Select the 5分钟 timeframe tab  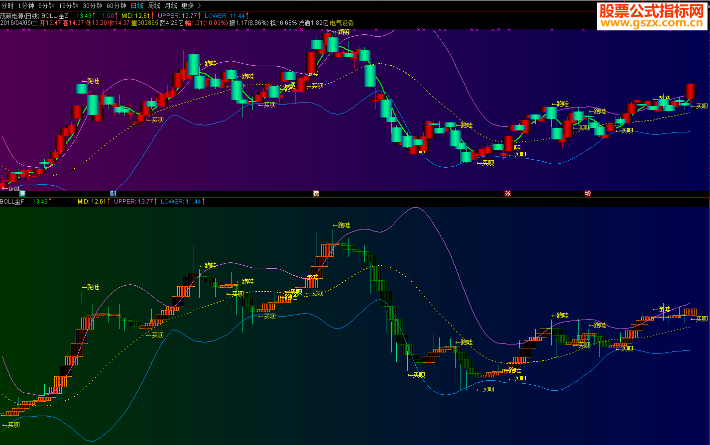point(46,5)
